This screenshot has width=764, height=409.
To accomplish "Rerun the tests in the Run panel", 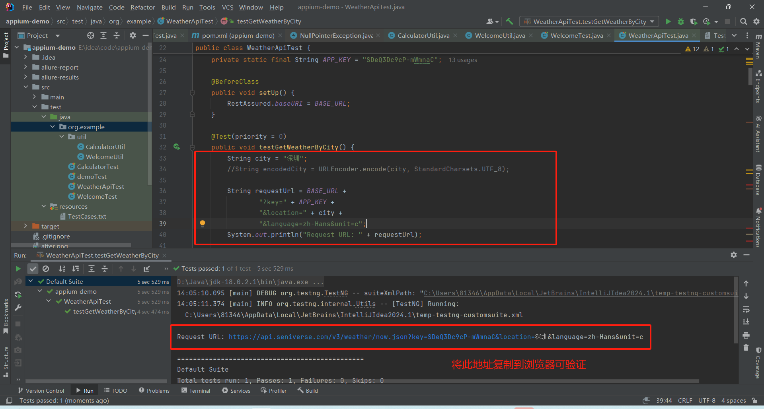I will point(18,268).
